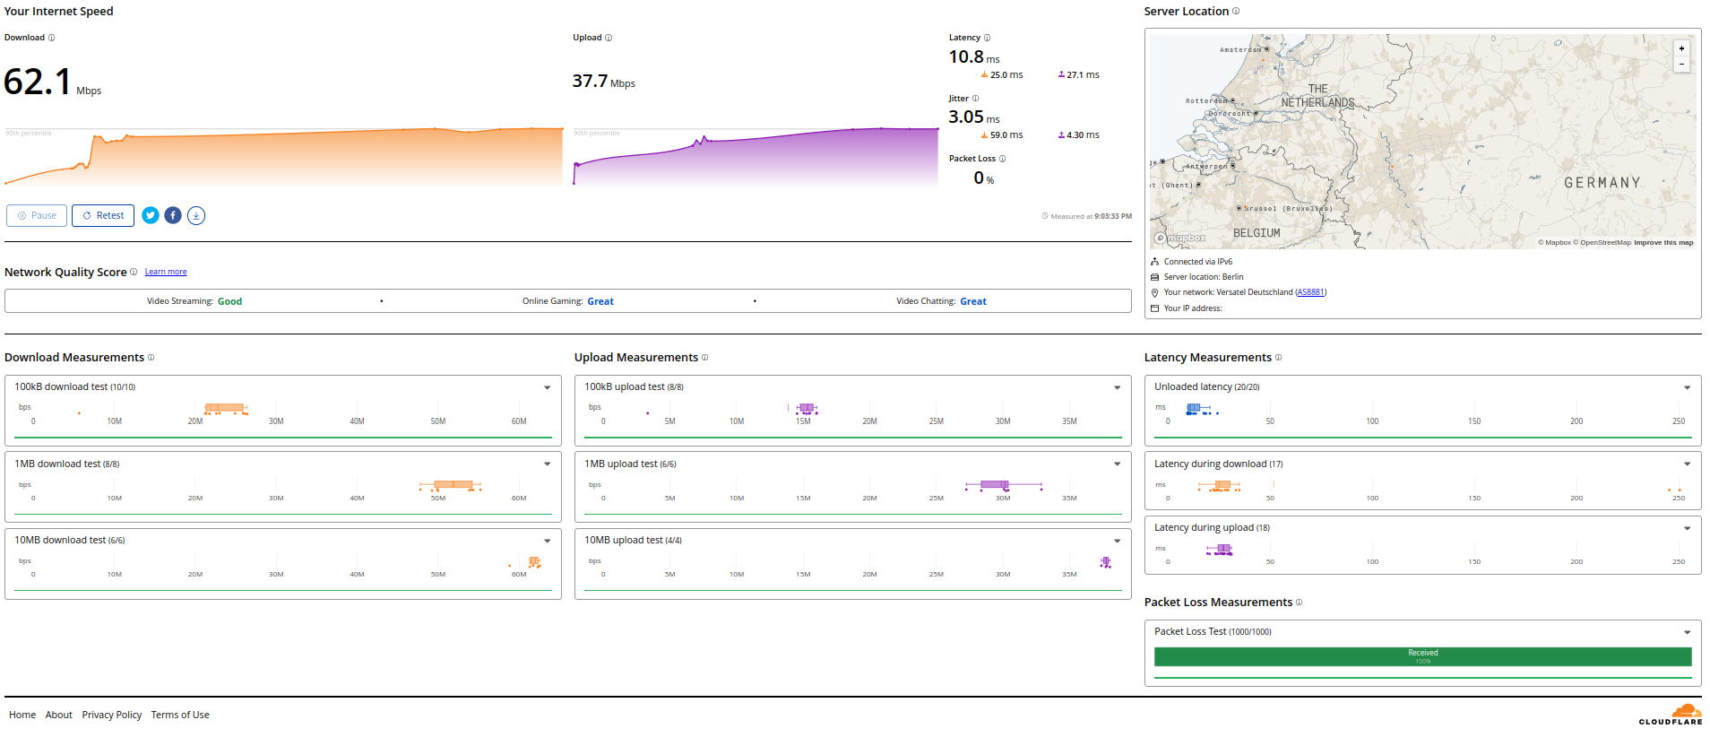Click the green Received packet loss bar
Image resolution: width=1710 pixels, height=746 pixels.
[1423, 656]
